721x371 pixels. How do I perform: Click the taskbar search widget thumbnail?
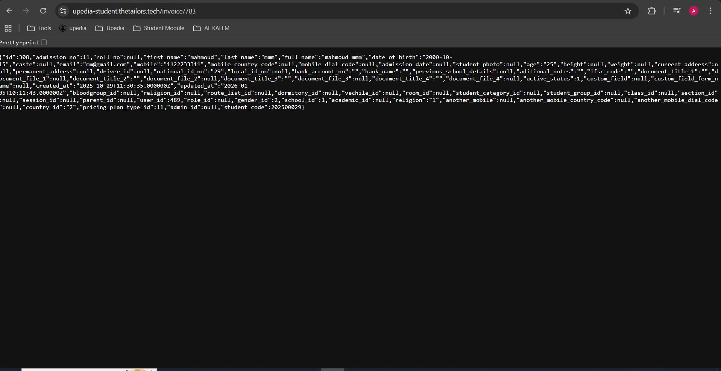click(x=89, y=369)
